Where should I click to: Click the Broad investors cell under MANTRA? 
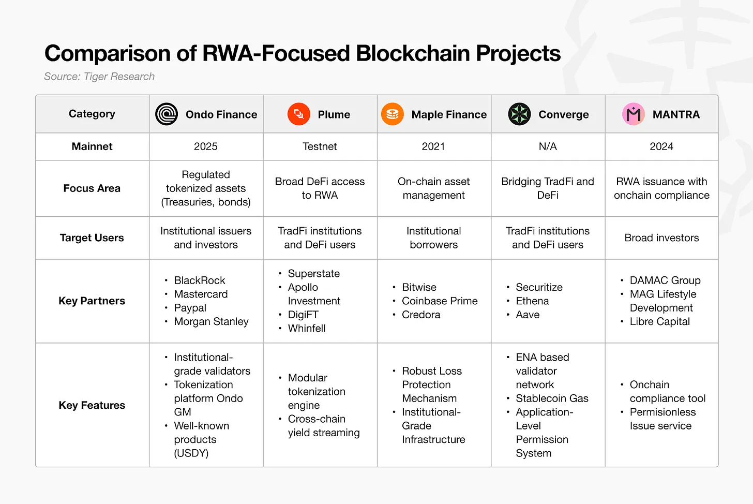(661, 238)
